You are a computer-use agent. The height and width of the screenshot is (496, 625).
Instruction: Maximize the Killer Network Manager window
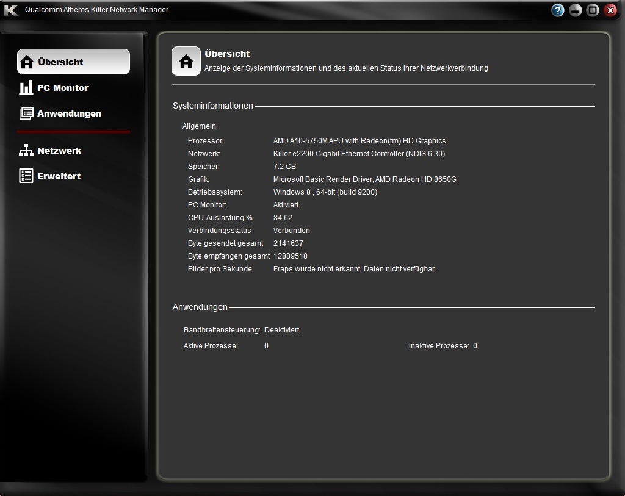pos(593,10)
